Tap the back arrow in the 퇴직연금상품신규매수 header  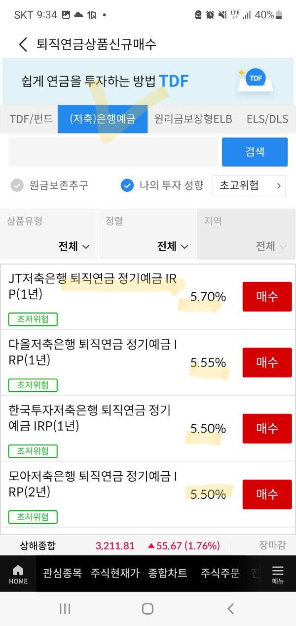pos(22,45)
